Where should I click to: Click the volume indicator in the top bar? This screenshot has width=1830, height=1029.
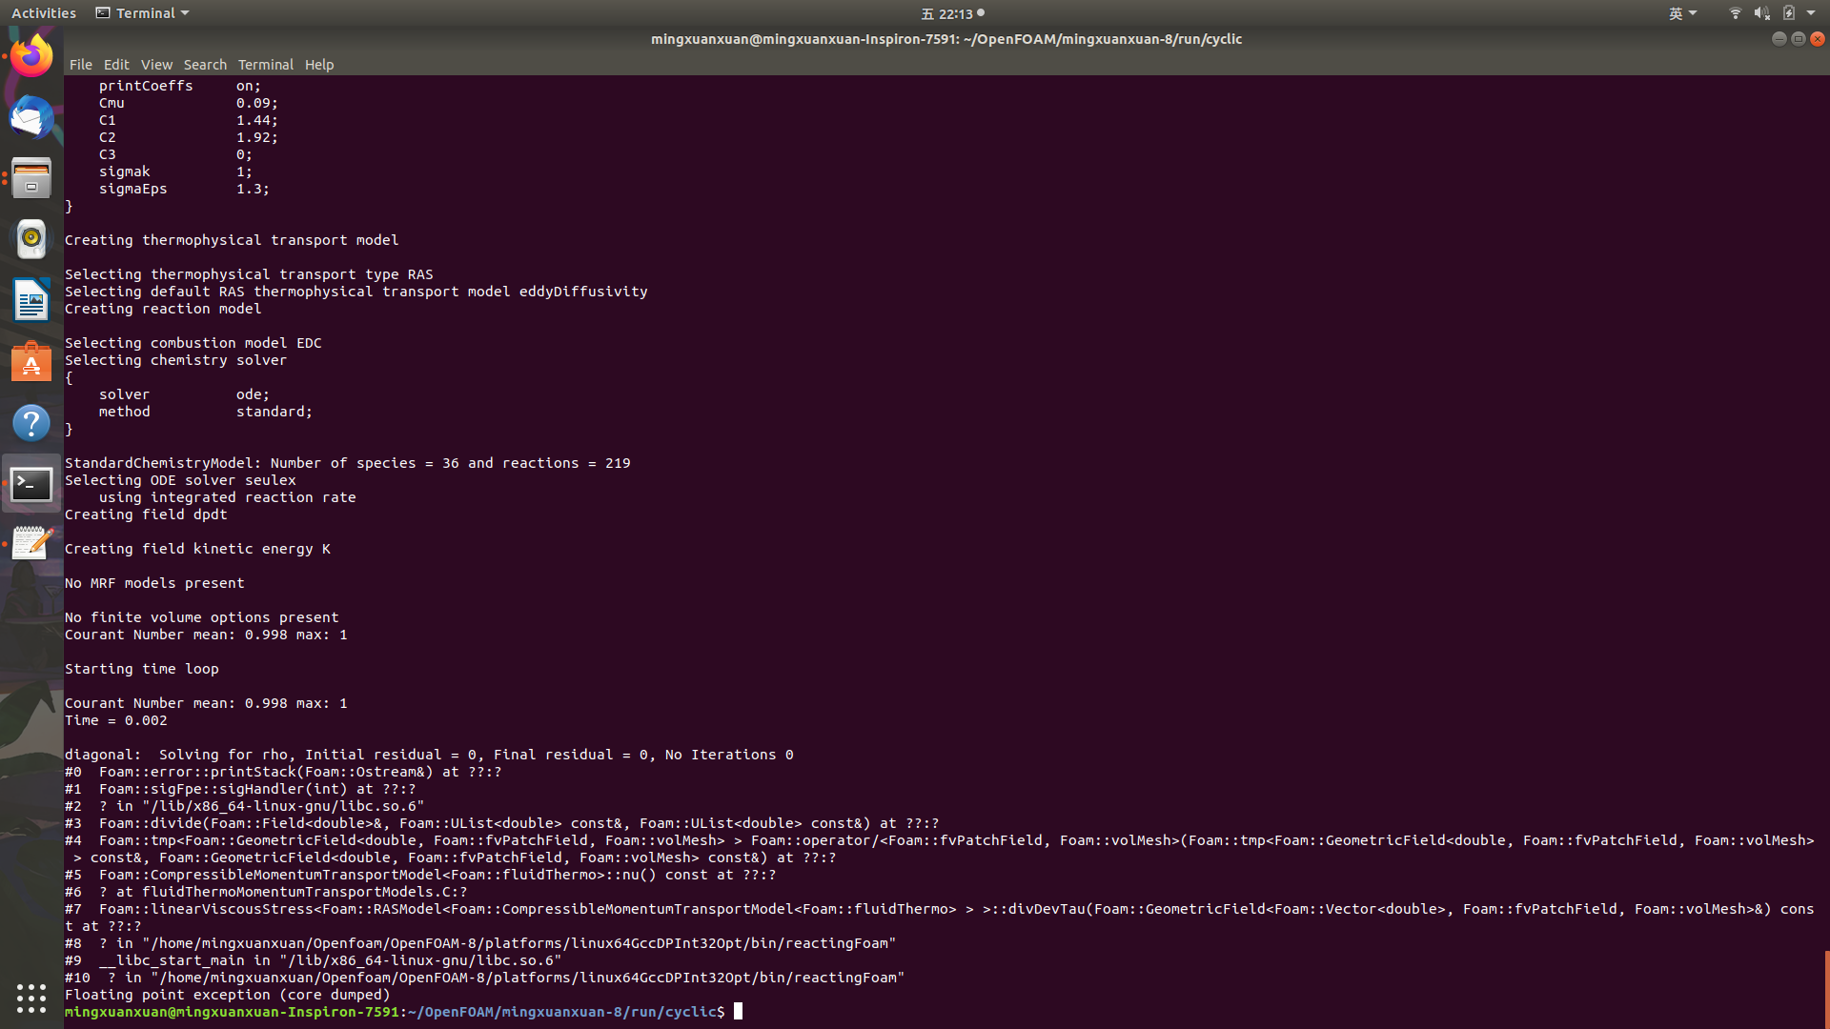click(1761, 13)
